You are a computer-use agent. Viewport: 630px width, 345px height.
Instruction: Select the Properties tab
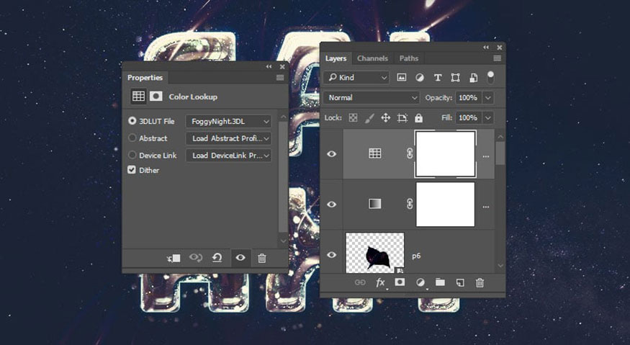click(x=145, y=78)
